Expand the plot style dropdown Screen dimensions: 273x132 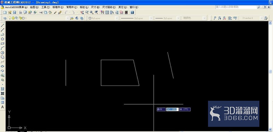(204, 18)
